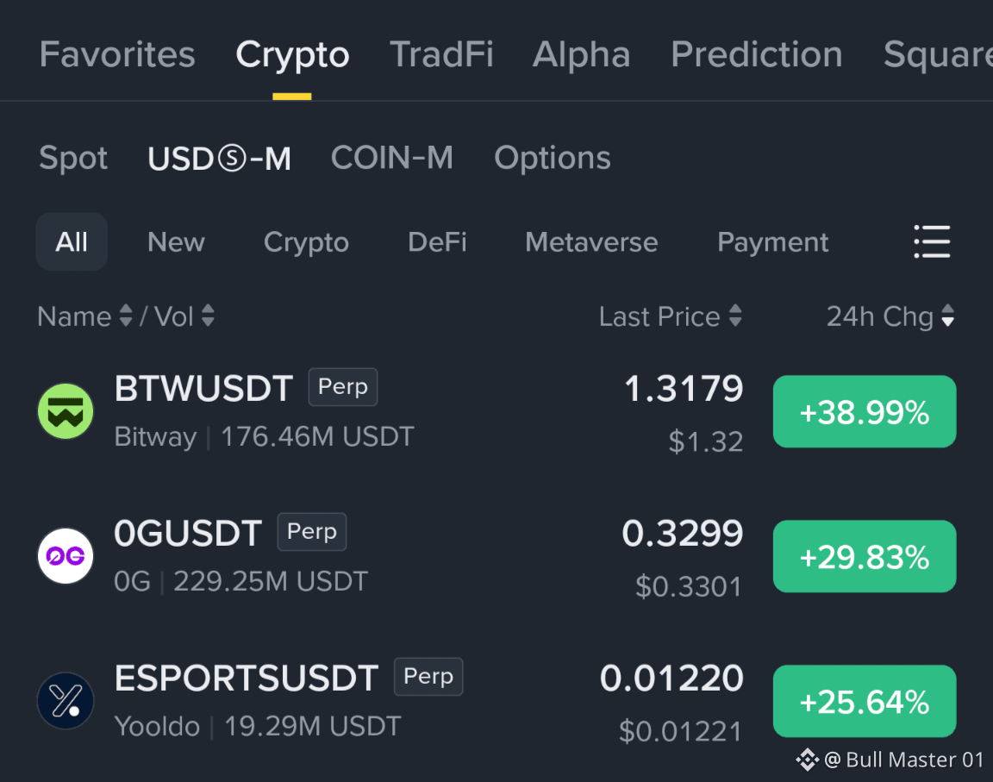Image resolution: width=993 pixels, height=782 pixels.
Task: Select the All category filter
Action: [x=72, y=242]
